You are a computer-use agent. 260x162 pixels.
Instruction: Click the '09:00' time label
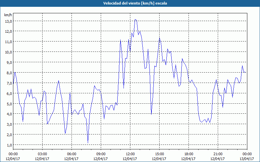[101, 154]
